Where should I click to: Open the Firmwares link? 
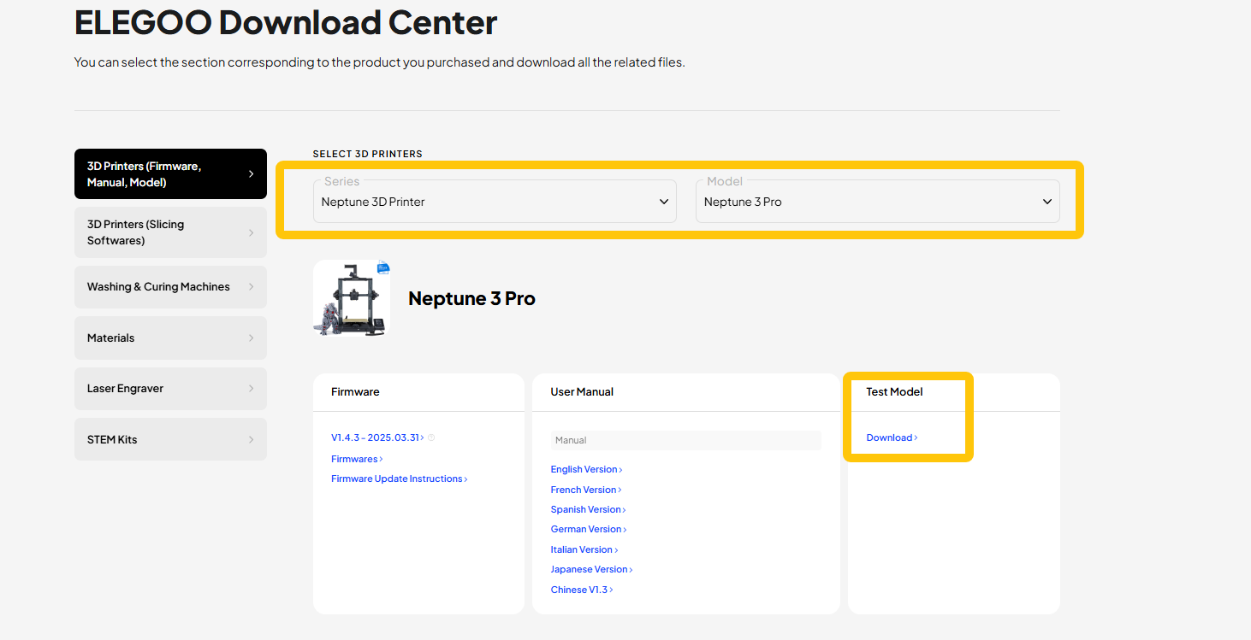(x=356, y=459)
